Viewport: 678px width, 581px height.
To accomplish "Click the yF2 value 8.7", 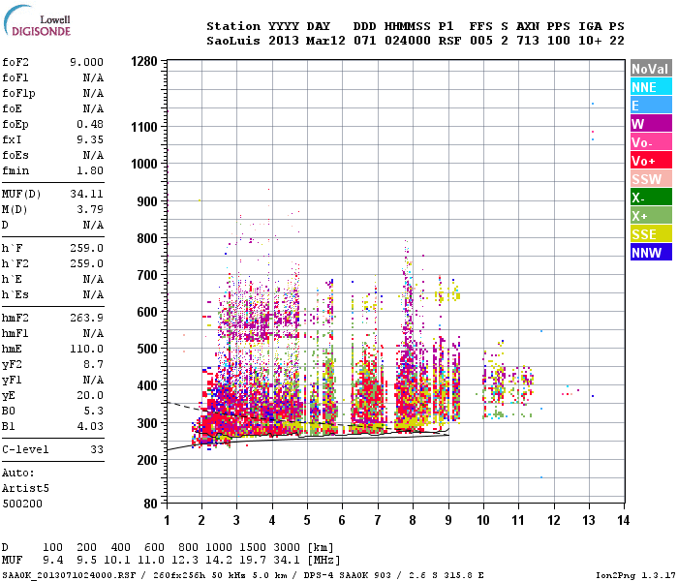I will click(93, 364).
